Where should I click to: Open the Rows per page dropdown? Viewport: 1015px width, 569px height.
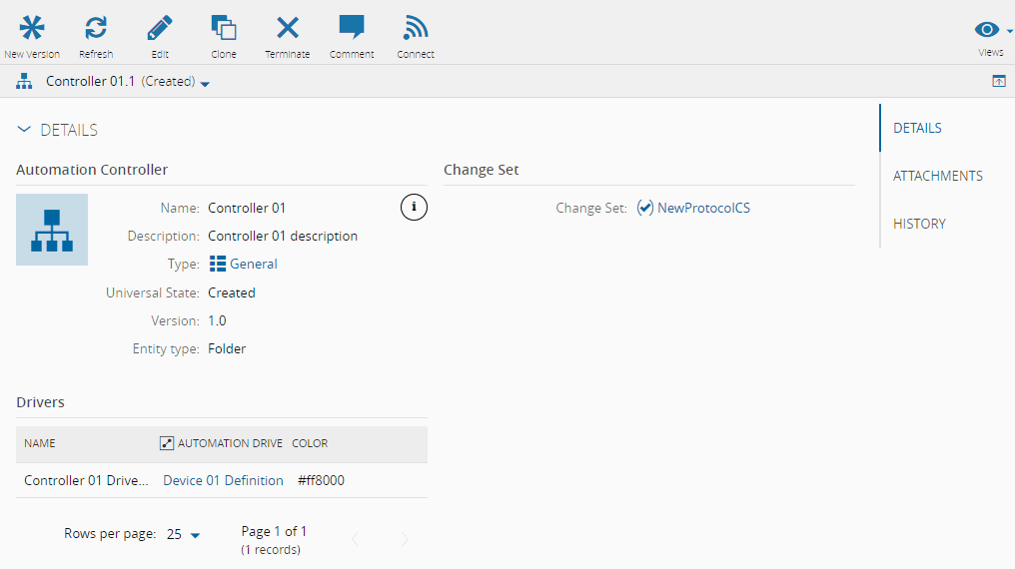(184, 535)
